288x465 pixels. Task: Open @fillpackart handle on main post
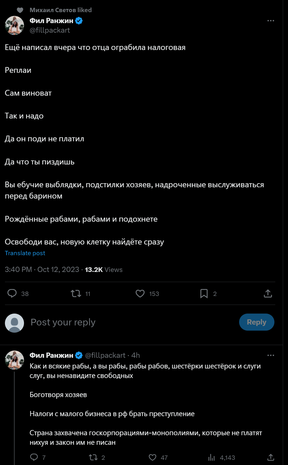point(50,30)
